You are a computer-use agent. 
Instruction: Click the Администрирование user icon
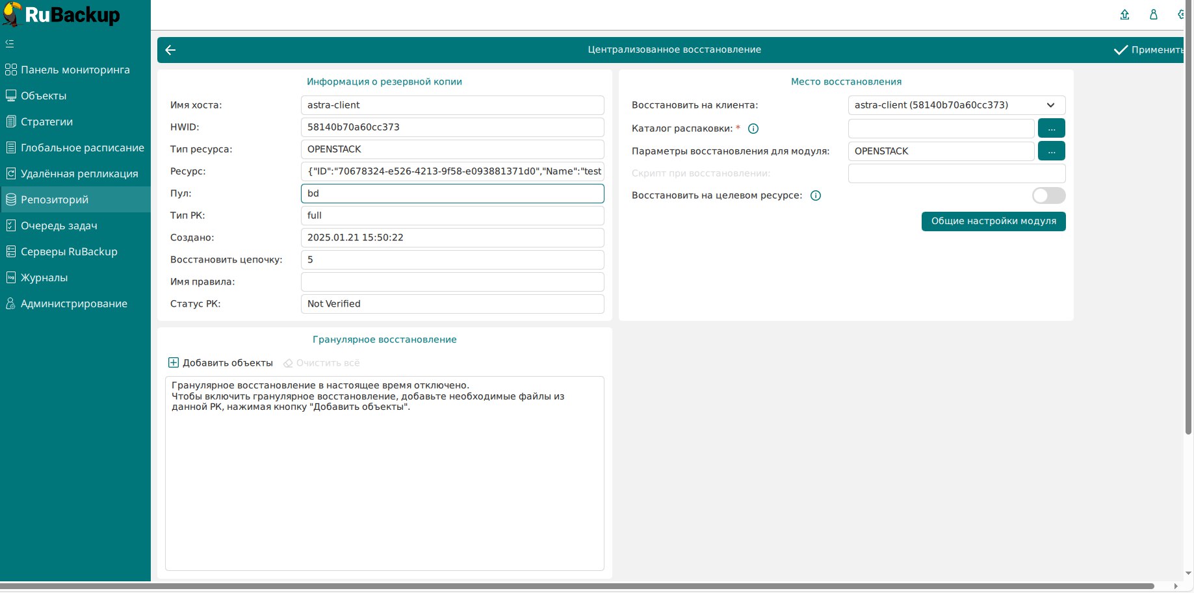click(10, 303)
